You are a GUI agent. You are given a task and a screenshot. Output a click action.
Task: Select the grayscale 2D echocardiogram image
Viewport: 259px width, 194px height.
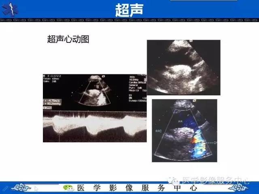pos(183,67)
